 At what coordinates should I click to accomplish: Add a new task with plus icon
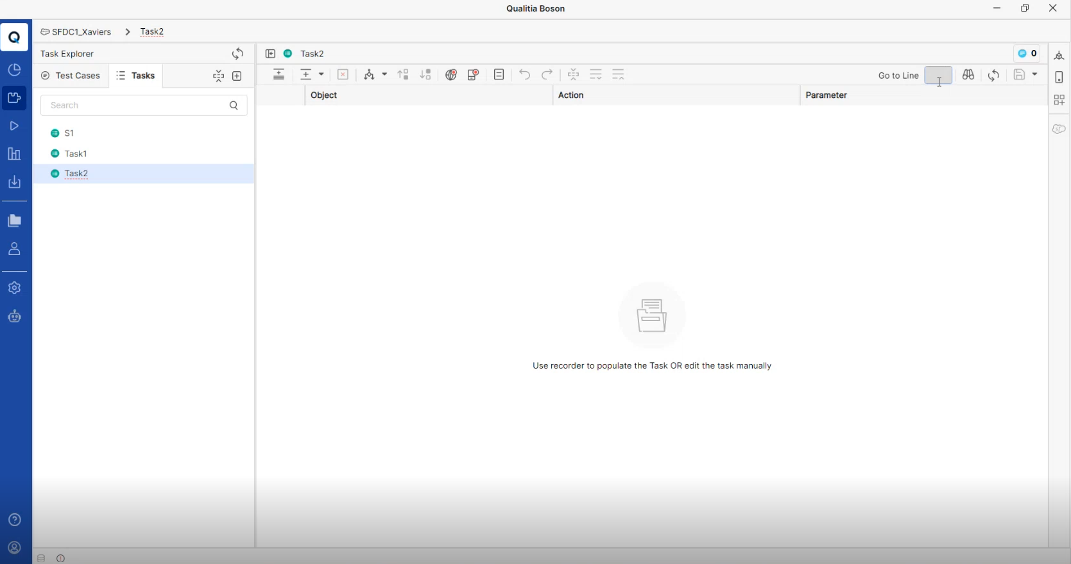pos(237,76)
